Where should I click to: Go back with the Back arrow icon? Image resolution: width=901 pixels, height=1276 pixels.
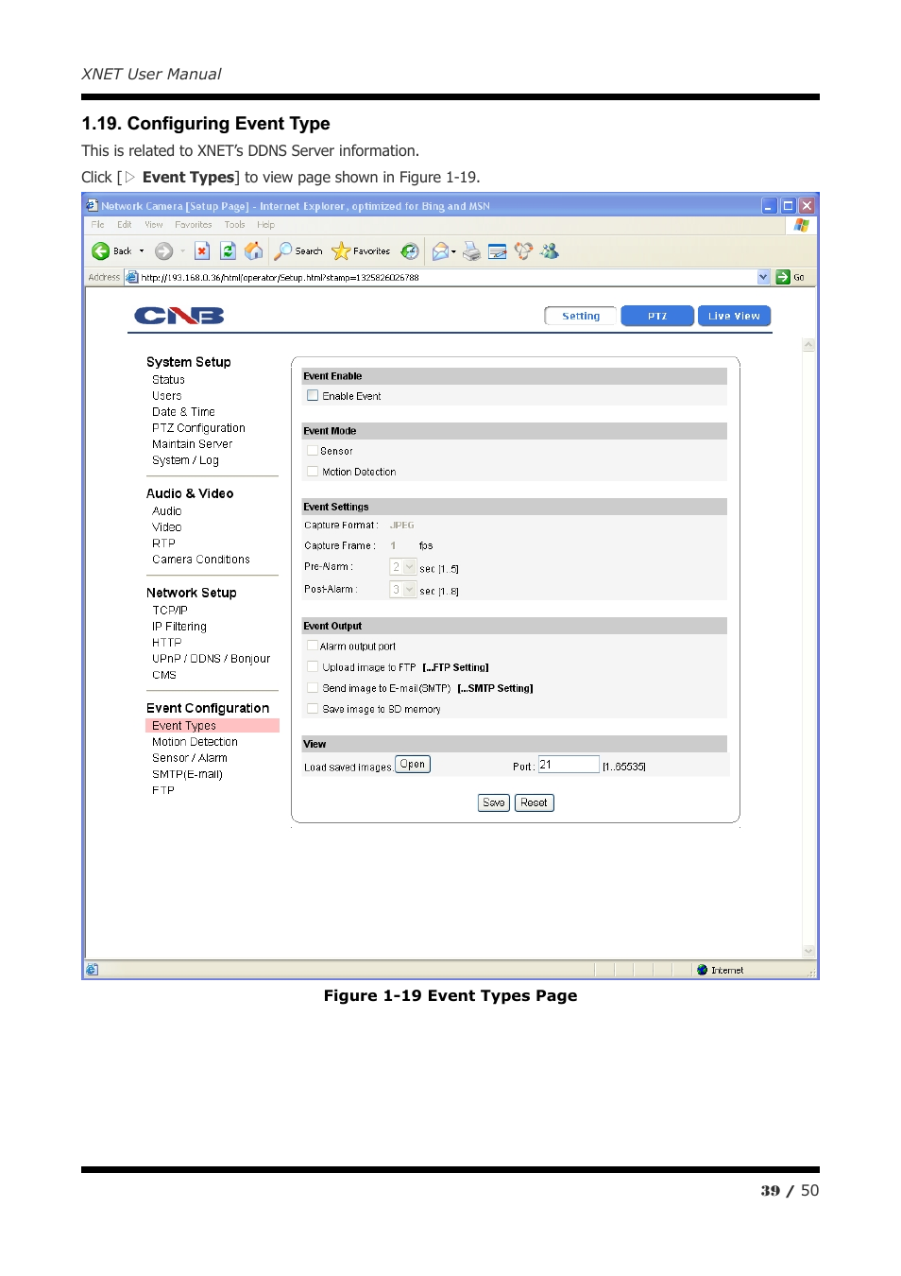100,250
